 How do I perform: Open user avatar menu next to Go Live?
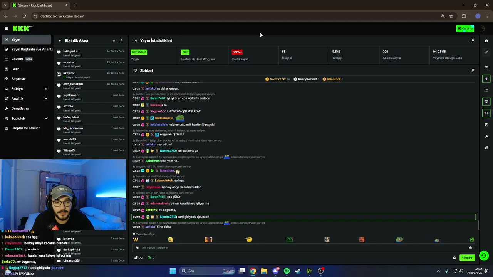point(482,28)
